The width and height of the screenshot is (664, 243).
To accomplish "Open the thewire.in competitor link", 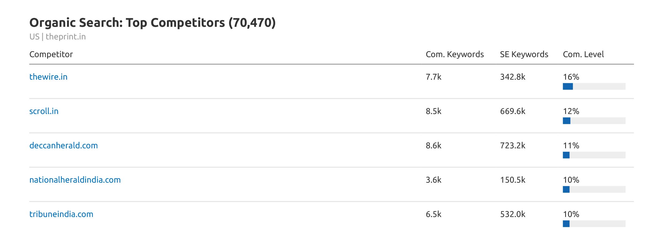I will (48, 77).
